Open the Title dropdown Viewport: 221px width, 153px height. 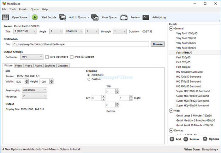pyautogui.click(x=25, y=31)
